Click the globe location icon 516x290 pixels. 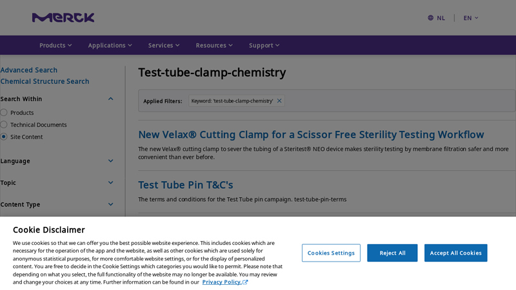coord(431,18)
